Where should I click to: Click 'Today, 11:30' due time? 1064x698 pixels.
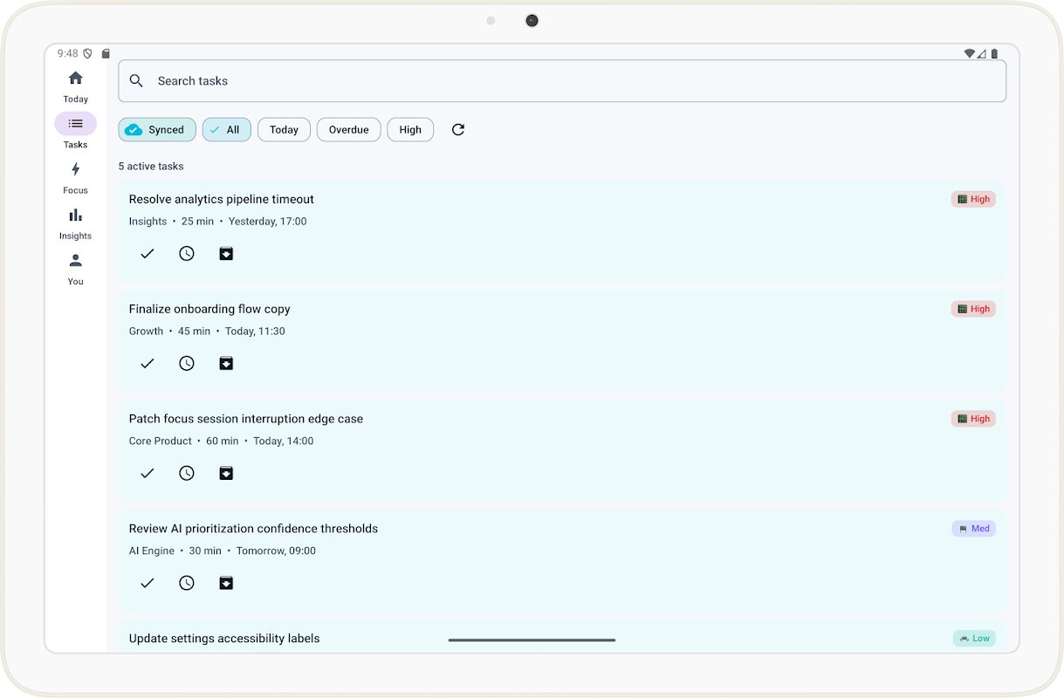(x=255, y=332)
